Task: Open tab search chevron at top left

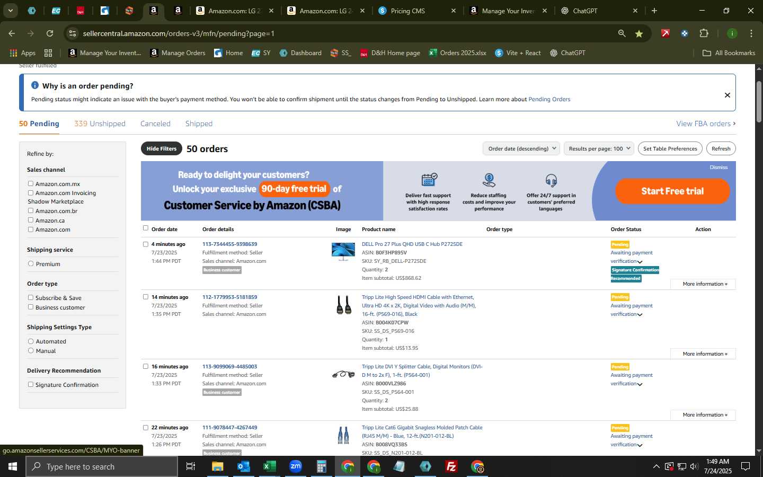Action: (x=10, y=11)
